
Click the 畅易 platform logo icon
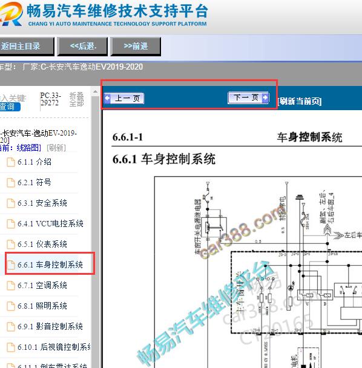coord(11,14)
